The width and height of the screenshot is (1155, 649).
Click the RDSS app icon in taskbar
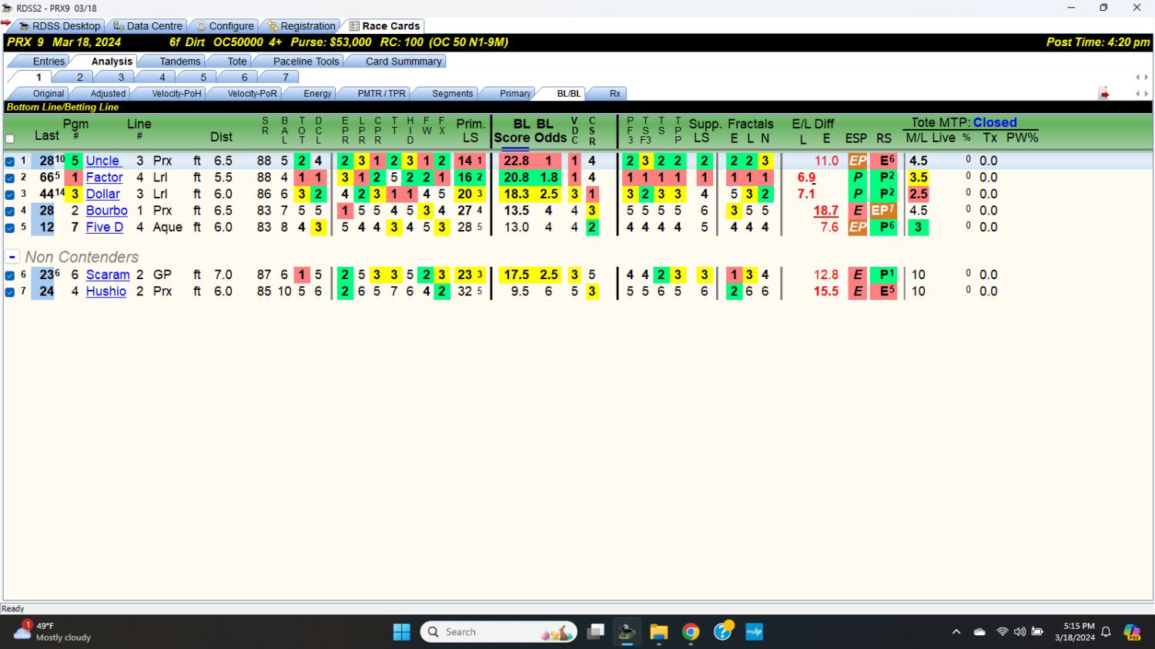coord(627,632)
